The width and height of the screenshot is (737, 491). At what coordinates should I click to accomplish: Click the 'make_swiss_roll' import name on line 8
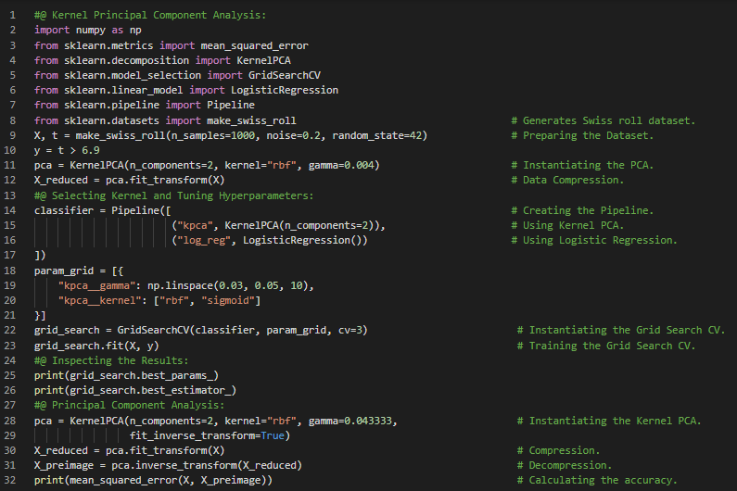coord(252,120)
